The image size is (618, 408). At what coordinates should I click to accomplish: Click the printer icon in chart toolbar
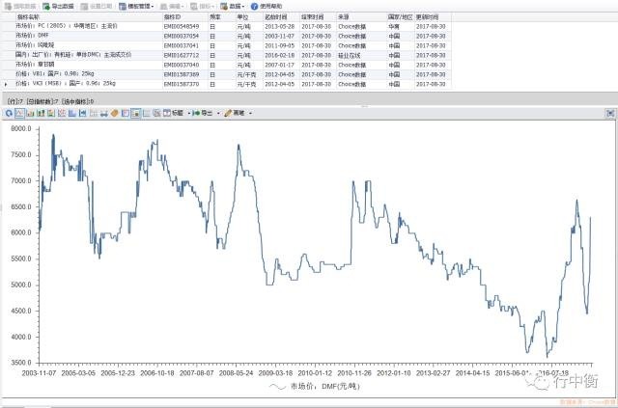[x=104, y=114]
